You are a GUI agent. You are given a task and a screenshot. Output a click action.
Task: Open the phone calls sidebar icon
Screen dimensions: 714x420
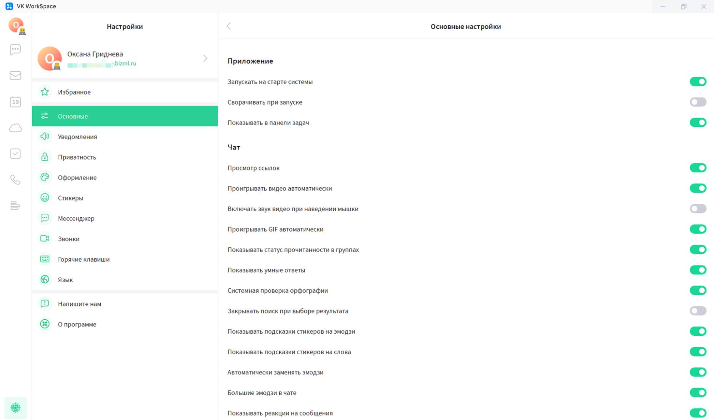15,179
